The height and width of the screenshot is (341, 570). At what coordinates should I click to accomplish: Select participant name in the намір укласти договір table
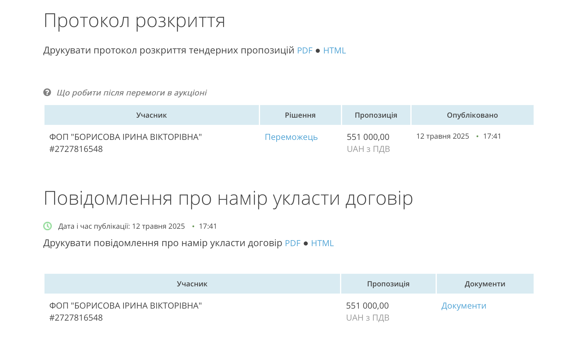click(125, 306)
